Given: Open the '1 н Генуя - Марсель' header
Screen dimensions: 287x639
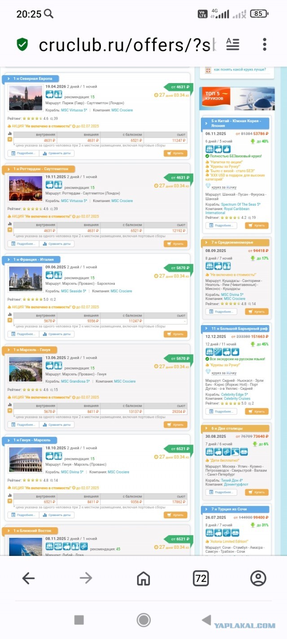Looking at the screenshot, I should click(x=30, y=440).
